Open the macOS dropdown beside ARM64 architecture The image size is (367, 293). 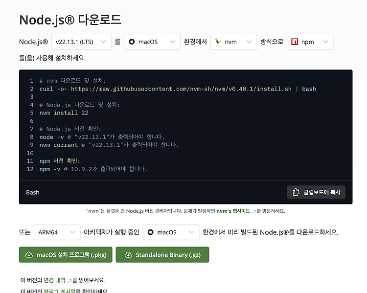[x=171, y=232]
